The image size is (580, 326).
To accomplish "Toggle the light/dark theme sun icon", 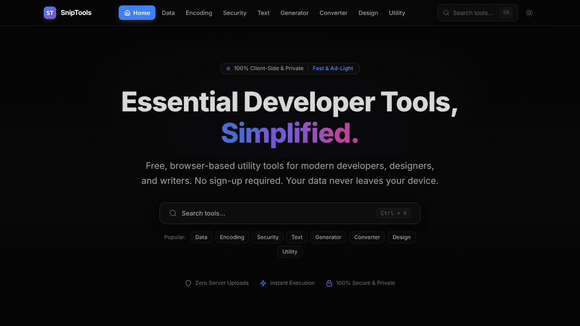I will point(529,13).
